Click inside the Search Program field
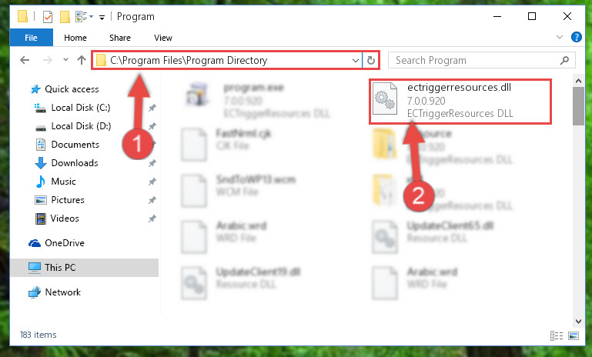Viewport: 592px width, 357px height. (476, 60)
